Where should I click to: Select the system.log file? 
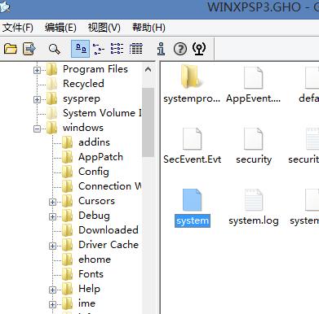click(254, 207)
